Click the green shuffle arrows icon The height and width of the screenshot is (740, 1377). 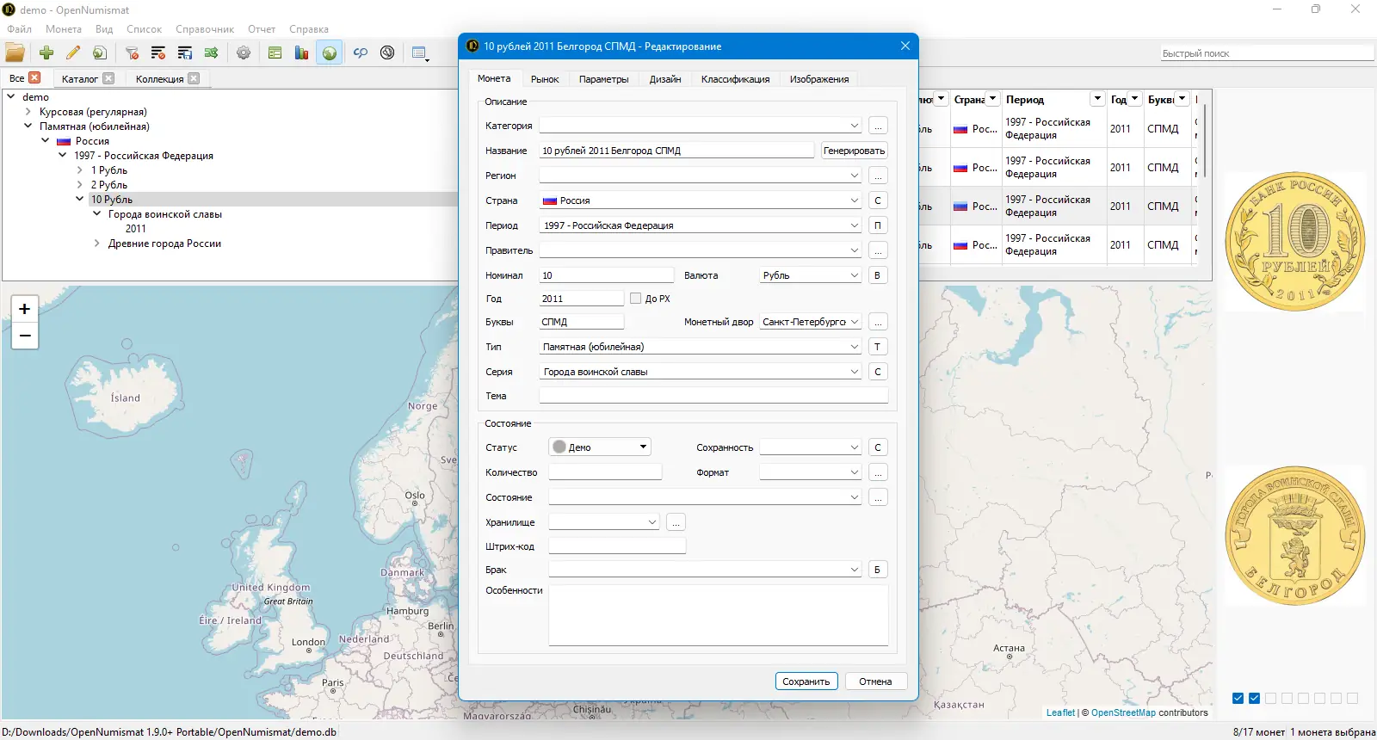click(211, 53)
